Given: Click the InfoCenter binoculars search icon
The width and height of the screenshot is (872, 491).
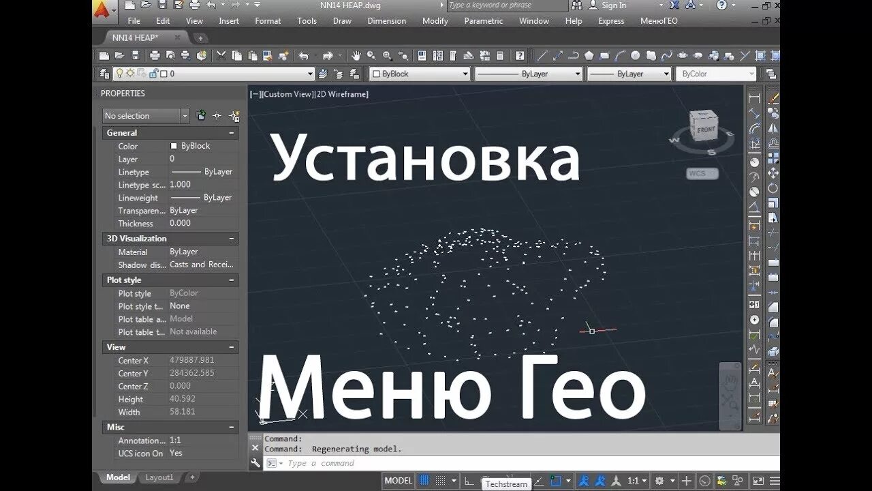Looking at the screenshot, I should 577,5.
